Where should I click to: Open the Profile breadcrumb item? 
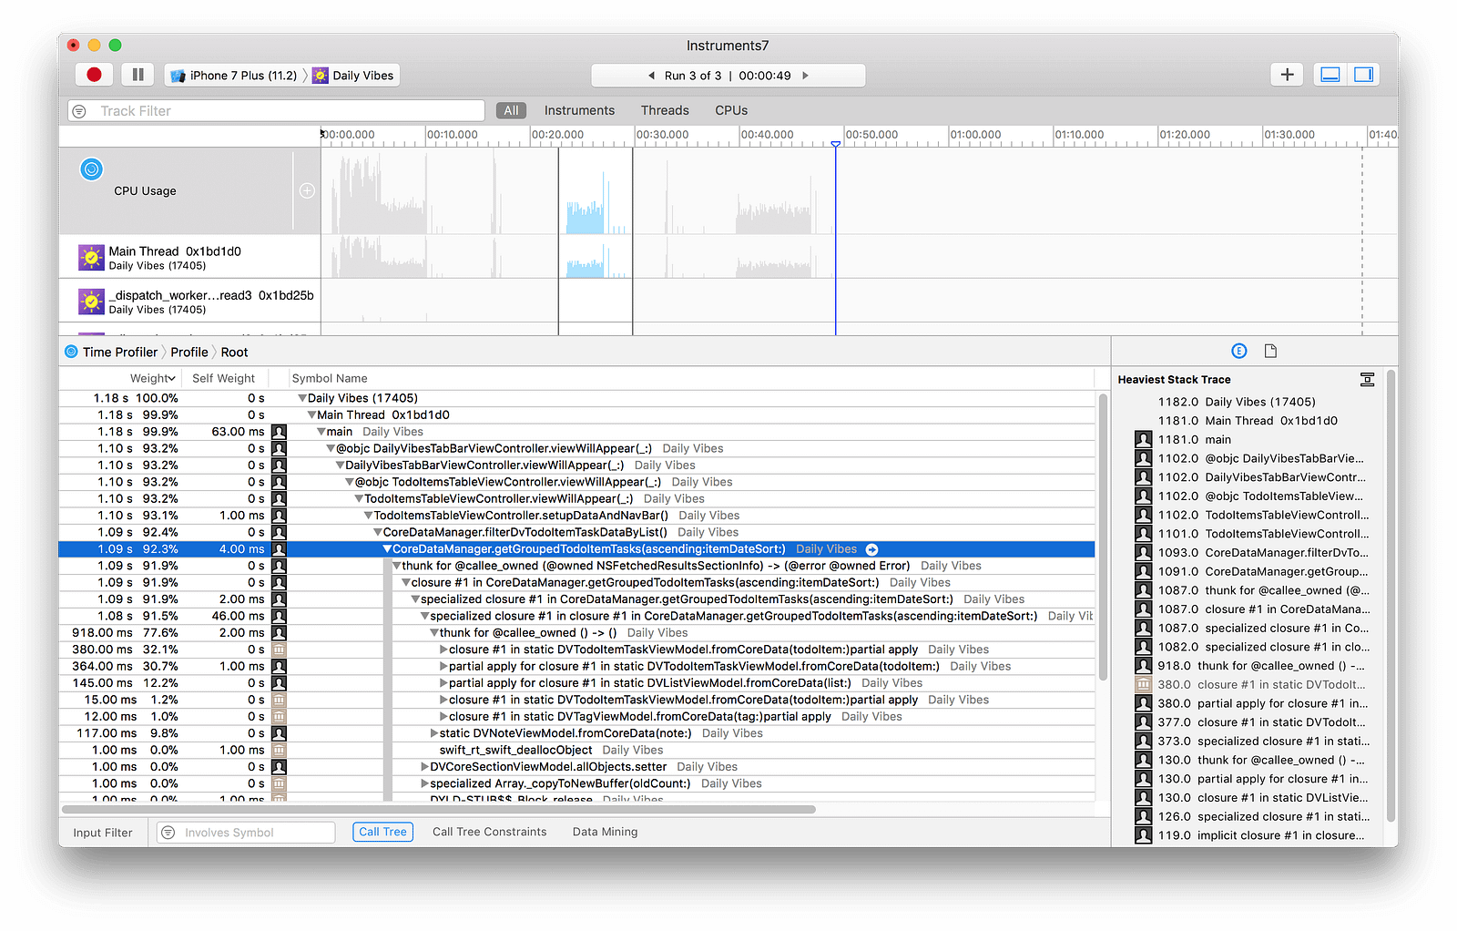(189, 353)
